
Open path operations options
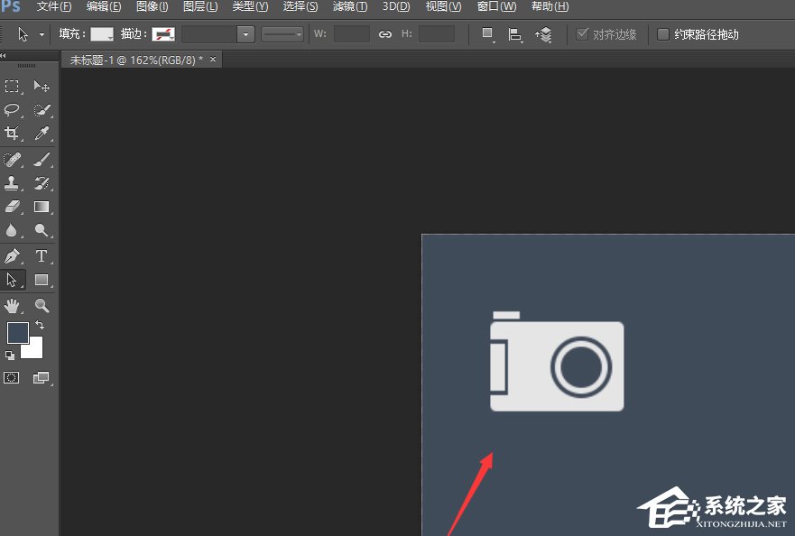488,34
